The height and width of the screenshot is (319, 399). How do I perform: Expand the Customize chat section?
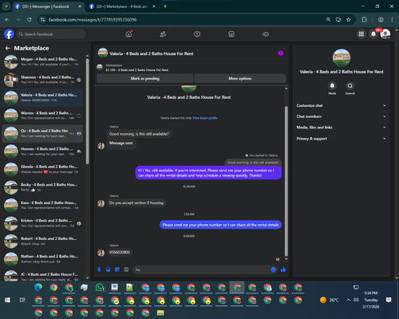coord(342,105)
